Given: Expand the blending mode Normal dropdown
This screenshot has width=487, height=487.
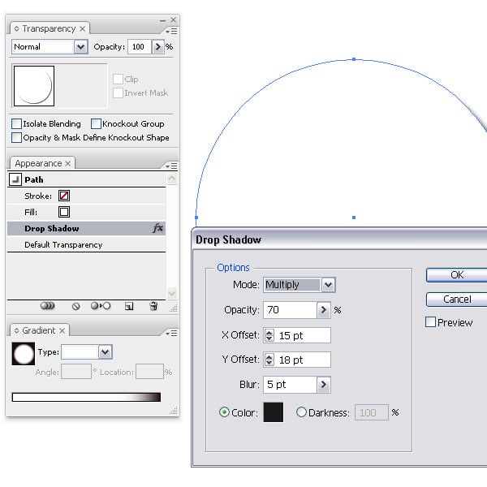Looking at the screenshot, I should 80,47.
